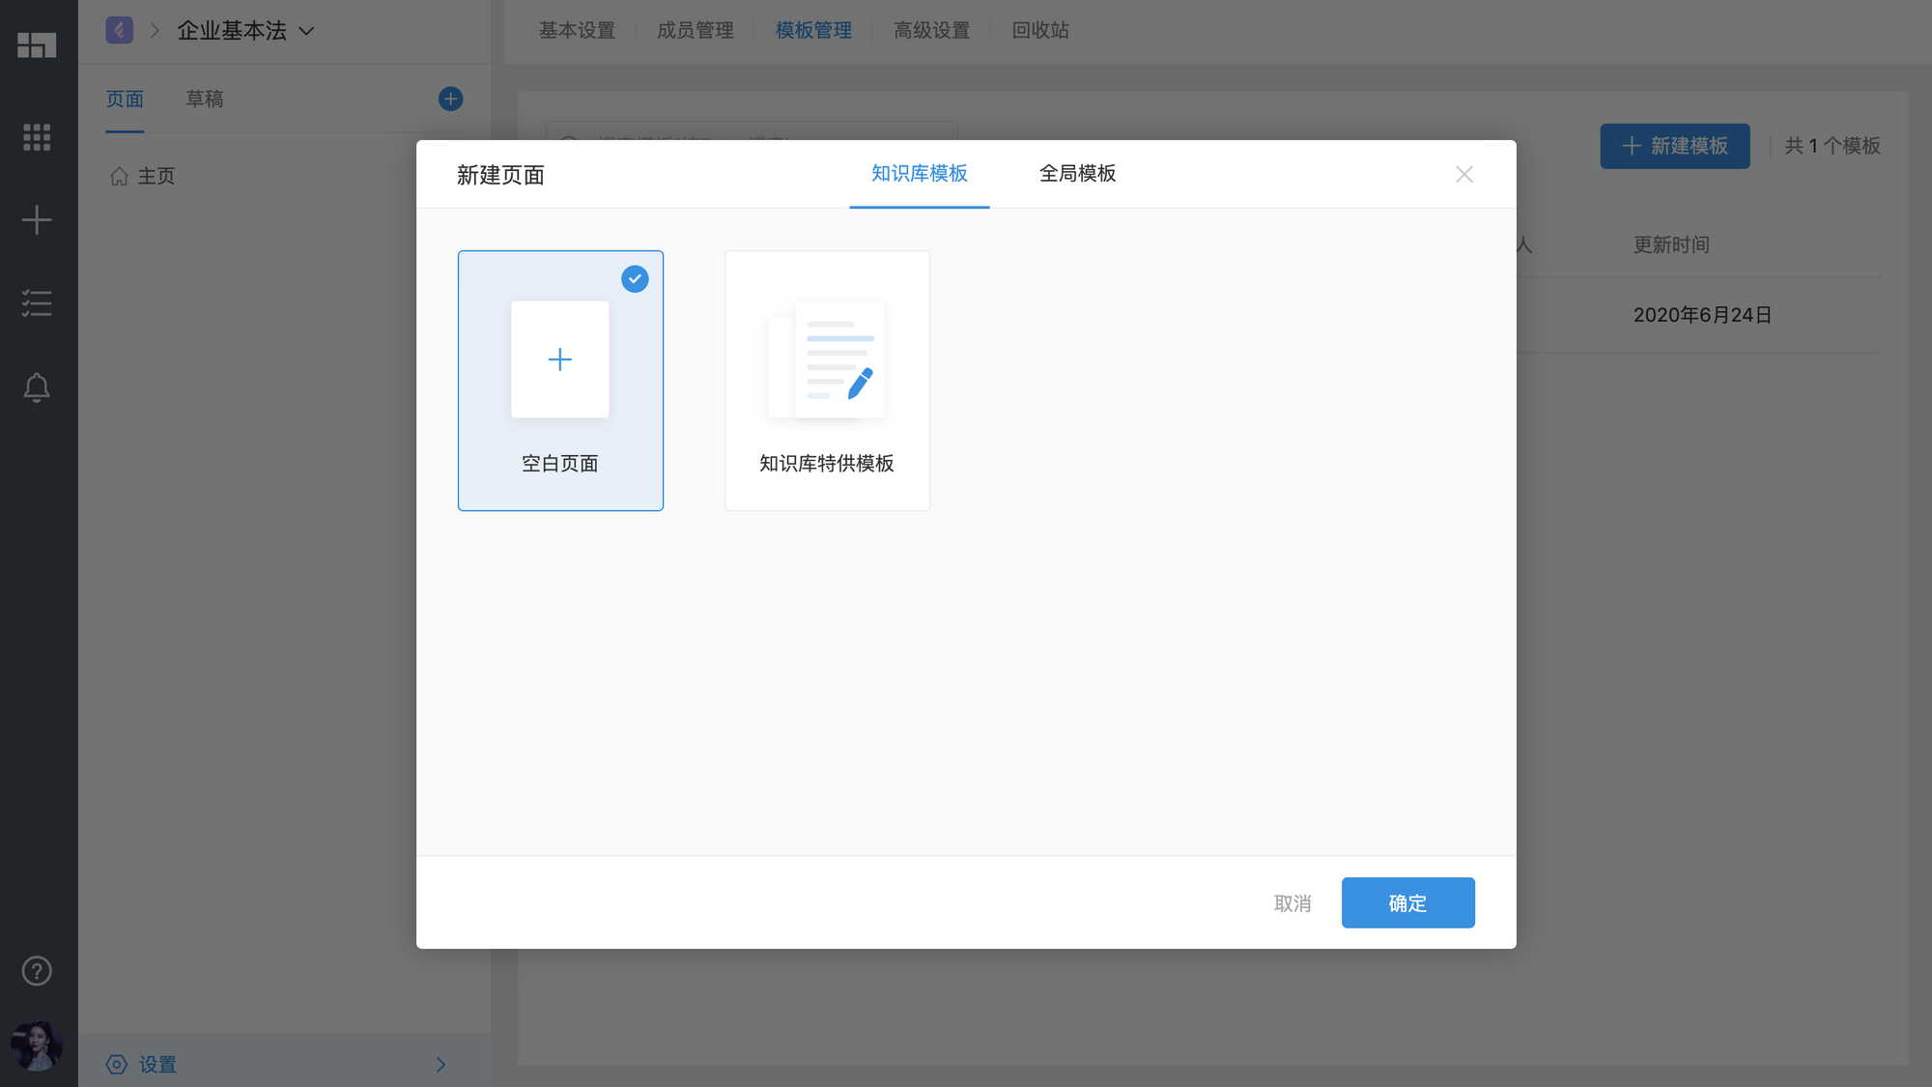Open the task checklist icon
Image resolution: width=1932 pixels, height=1087 pixels.
37,303
